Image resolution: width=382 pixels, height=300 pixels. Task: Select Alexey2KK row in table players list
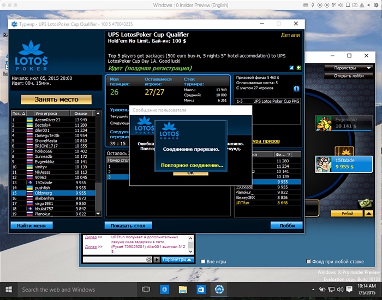[267, 198]
